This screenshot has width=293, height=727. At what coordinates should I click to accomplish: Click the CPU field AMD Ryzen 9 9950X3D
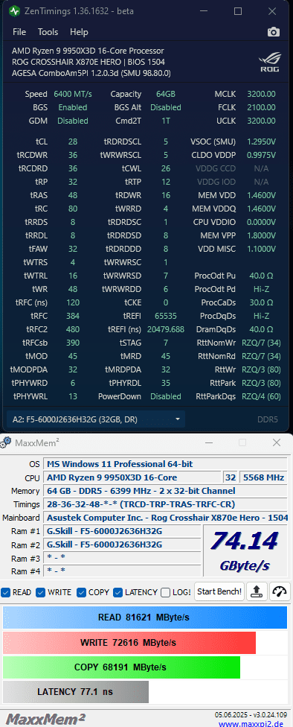pyautogui.click(x=132, y=477)
